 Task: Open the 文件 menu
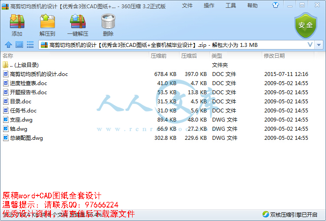187,6
